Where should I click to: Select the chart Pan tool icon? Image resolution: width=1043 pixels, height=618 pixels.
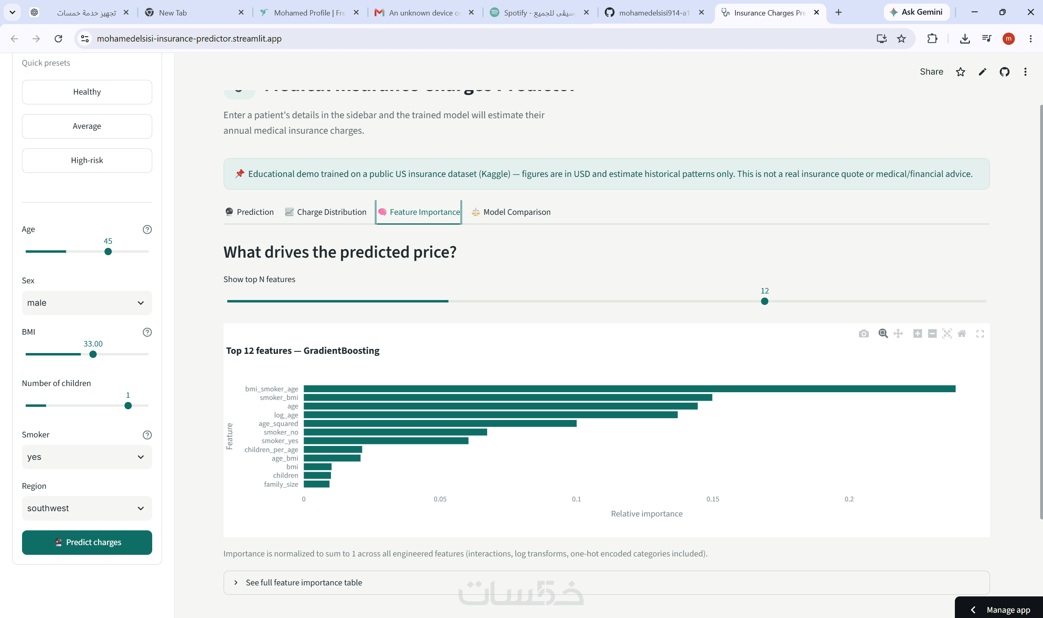pos(898,333)
